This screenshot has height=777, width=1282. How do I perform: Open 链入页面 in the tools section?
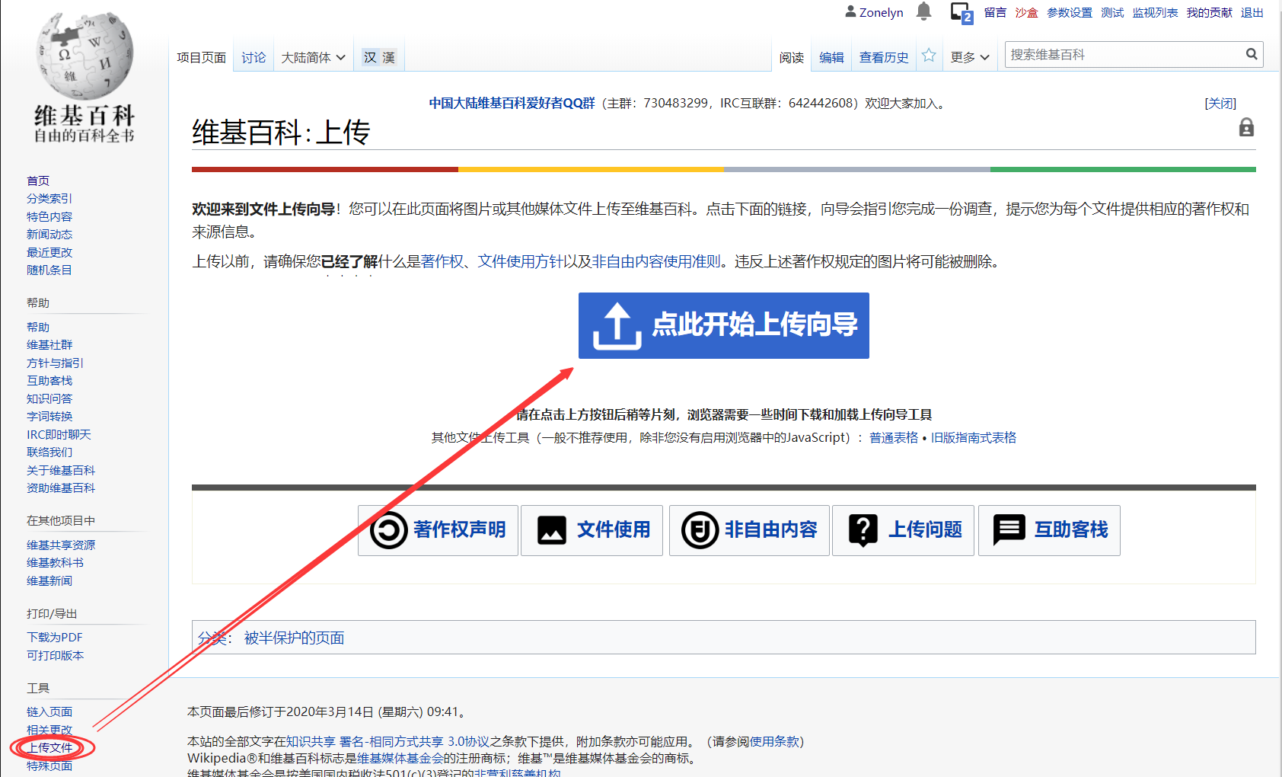pos(49,711)
